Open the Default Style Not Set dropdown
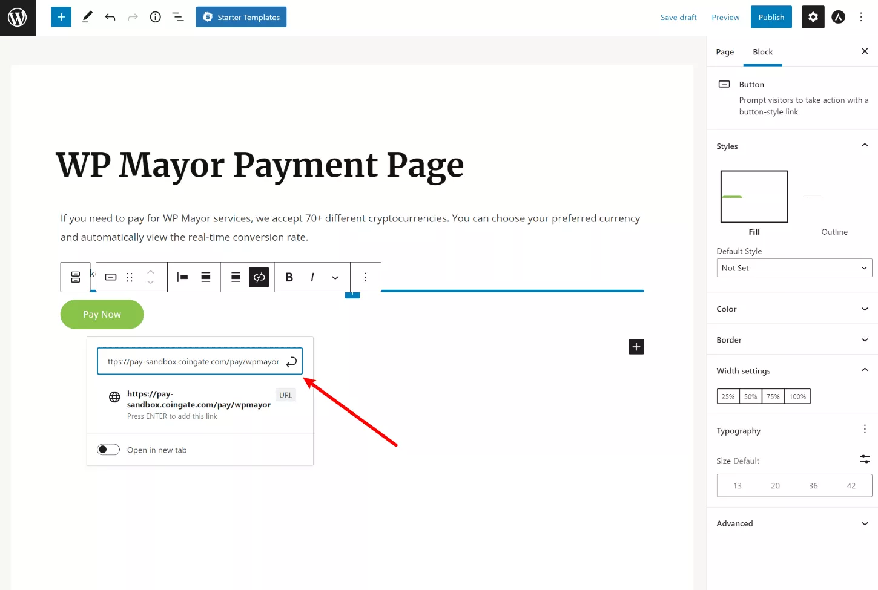Screen dimensions: 878x590 pyautogui.click(x=794, y=268)
